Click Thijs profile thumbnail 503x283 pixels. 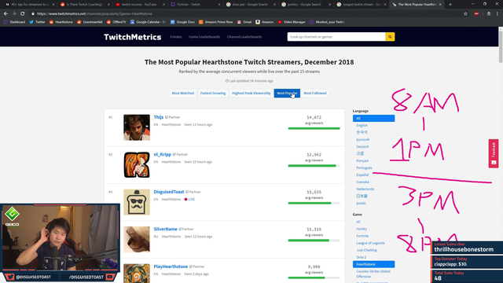(x=137, y=127)
